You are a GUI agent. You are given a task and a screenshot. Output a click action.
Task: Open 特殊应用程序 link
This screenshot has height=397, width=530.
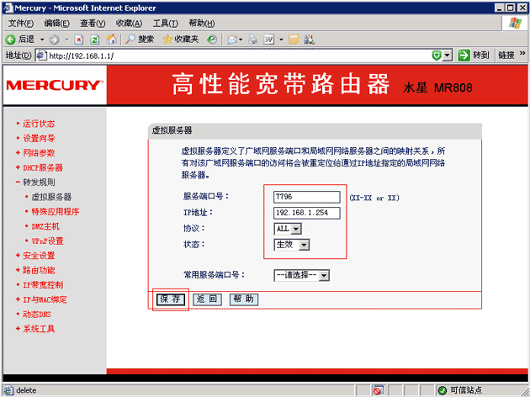56,212
